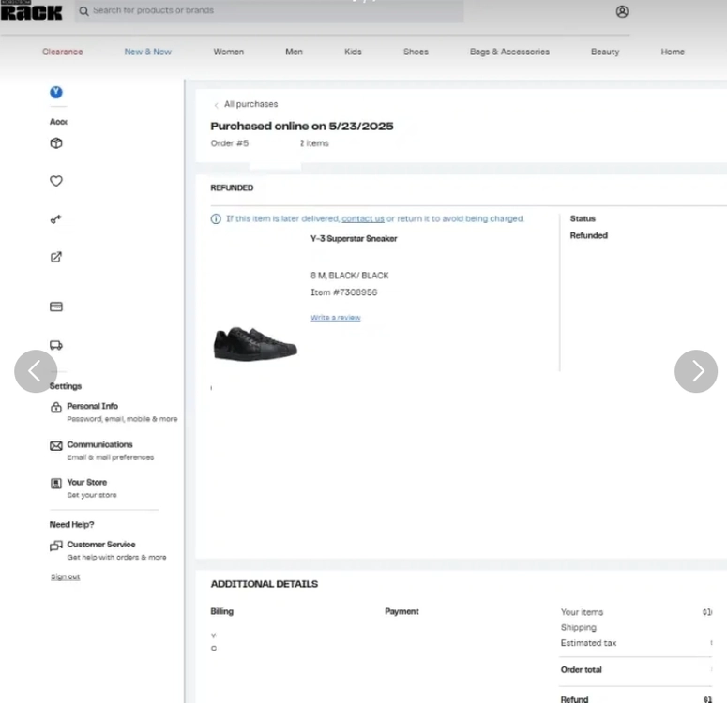Click the Purchased online on 5/23/2025 heading
The width and height of the screenshot is (727, 703).
[302, 126]
